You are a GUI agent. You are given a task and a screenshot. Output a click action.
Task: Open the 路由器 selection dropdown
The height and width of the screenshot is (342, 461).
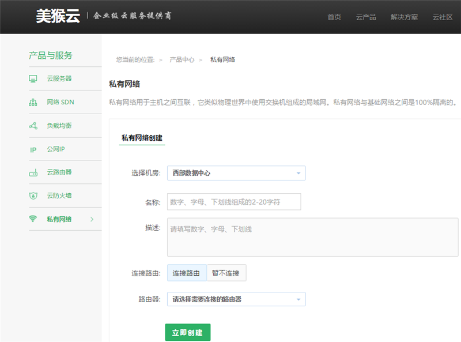point(236,299)
